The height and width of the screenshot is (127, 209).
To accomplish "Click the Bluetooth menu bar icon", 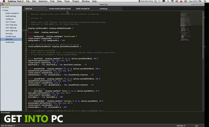I will pos(168,1).
